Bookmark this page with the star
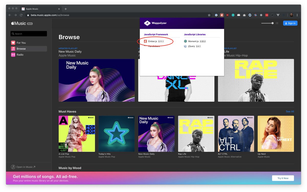307x192 pixels. click(x=209, y=15)
